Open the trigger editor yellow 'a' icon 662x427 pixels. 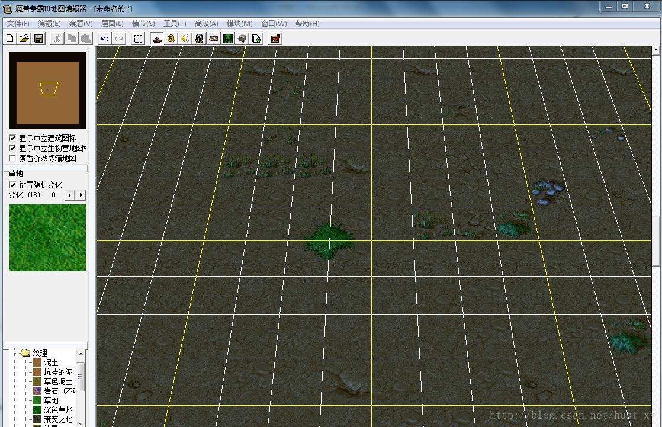[171, 39]
